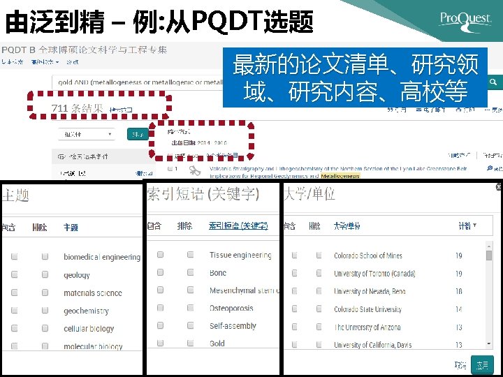The width and height of the screenshot is (503, 377).
Task: Include the Gold keyword
Action: [x=160, y=343]
